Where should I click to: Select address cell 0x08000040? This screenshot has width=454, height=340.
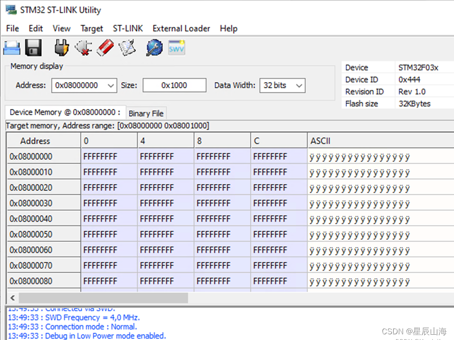pyautogui.click(x=43, y=218)
